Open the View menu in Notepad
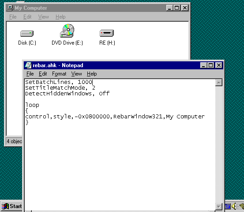 pos(77,74)
